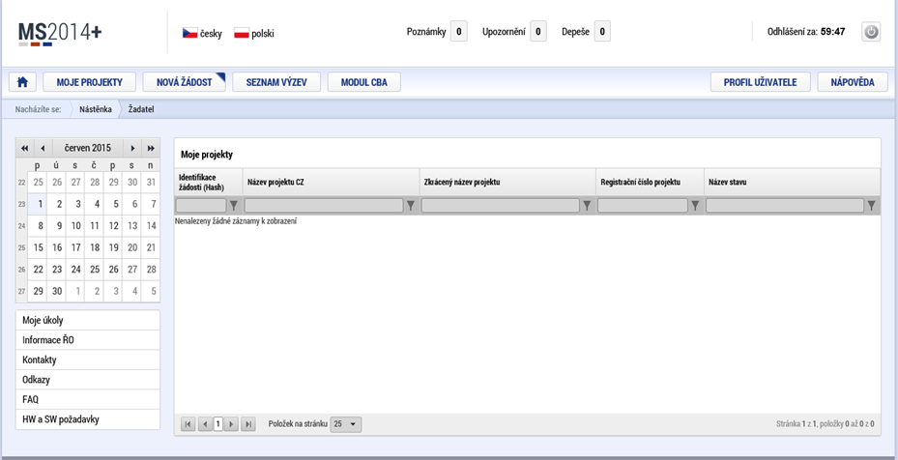Jump forward one year in the calendar
Screen dimensions: 898x460
pyautogui.click(x=151, y=149)
